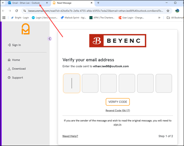
Task: Click the Resend Code link
Action: [118, 110]
